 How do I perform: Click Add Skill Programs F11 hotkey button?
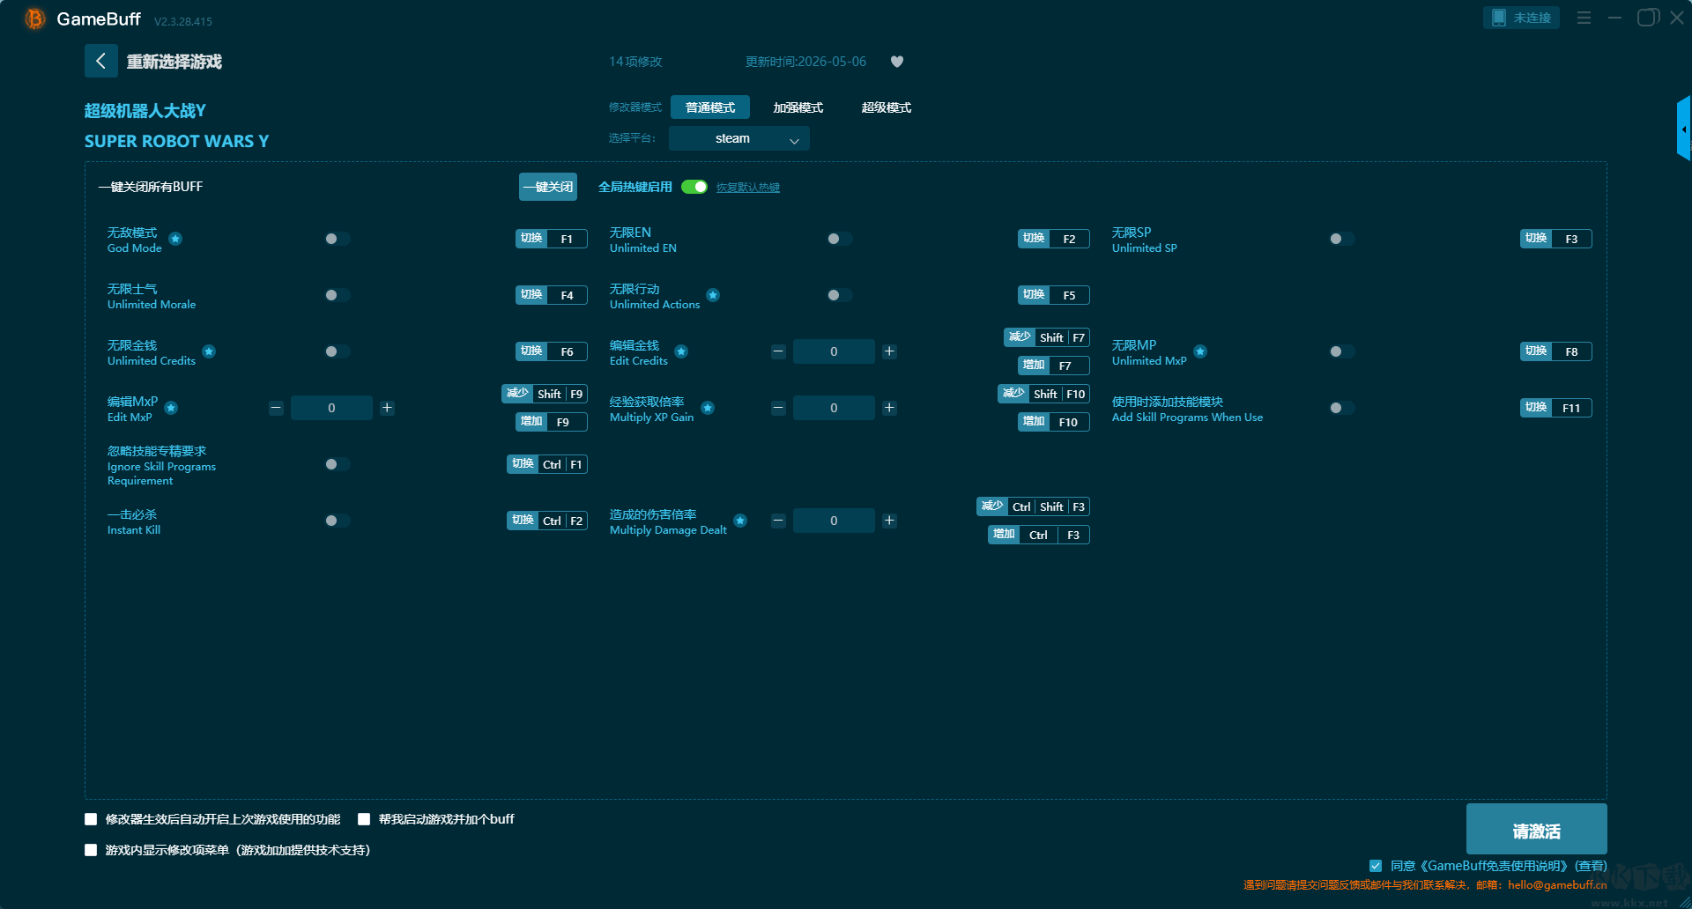point(1556,408)
